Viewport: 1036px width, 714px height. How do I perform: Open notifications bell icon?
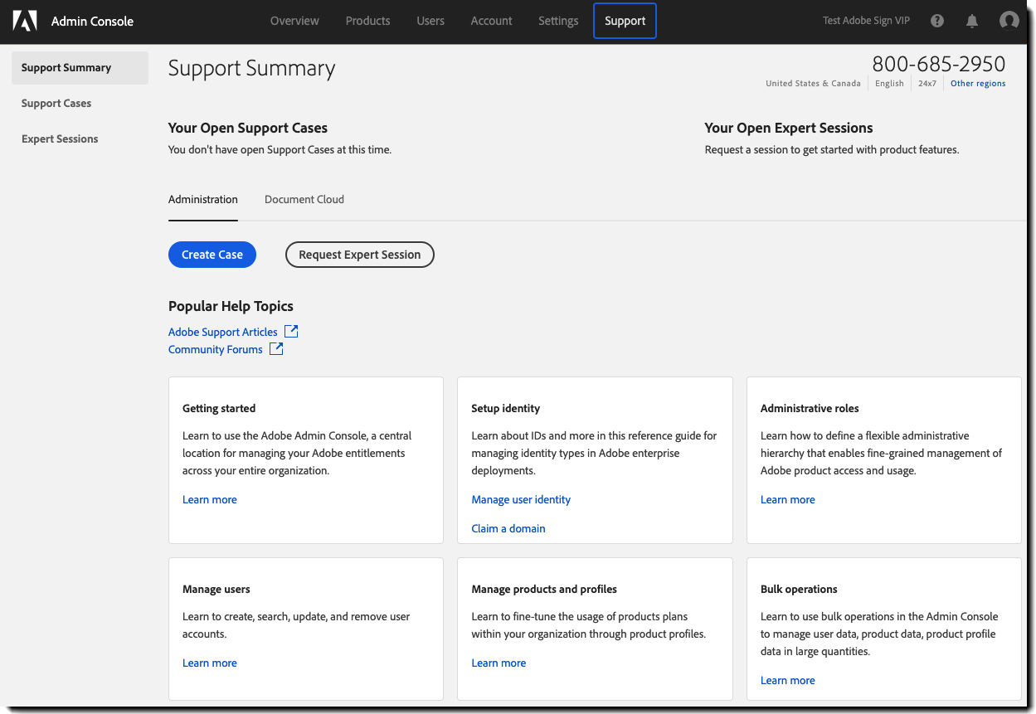[x=972, y=21]
